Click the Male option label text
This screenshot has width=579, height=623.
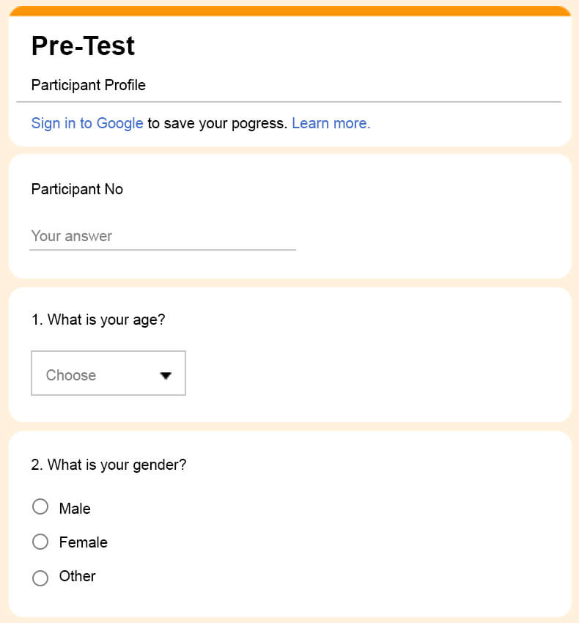(x=75, y=509)
